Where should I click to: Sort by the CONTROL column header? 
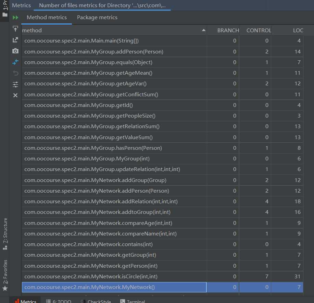tap(259, 30)
